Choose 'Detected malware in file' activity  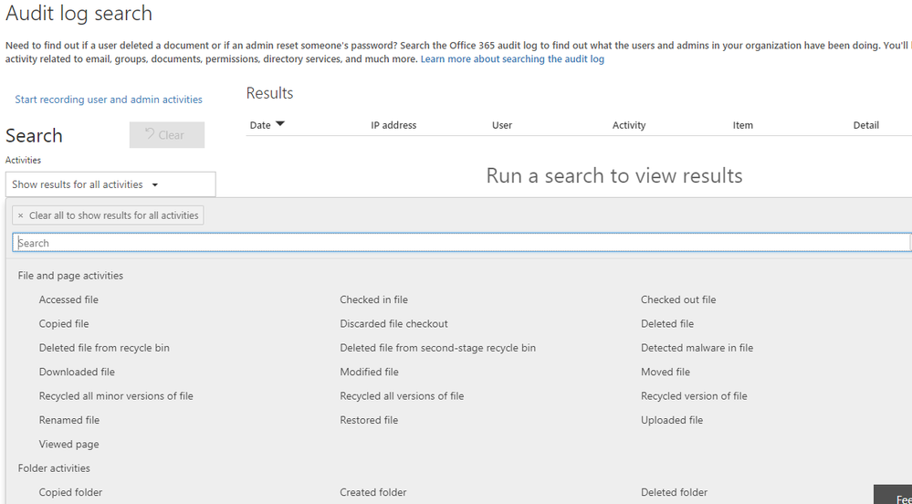pyautogui.click(x=697, y=348)
